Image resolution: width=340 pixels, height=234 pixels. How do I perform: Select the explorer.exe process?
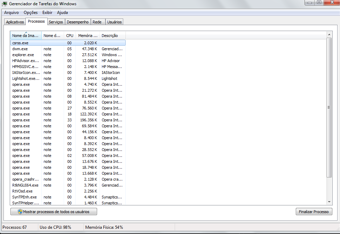click(x=68, y=55)
